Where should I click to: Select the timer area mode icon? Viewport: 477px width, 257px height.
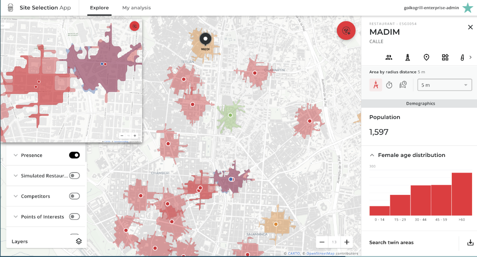pos(389,85)
